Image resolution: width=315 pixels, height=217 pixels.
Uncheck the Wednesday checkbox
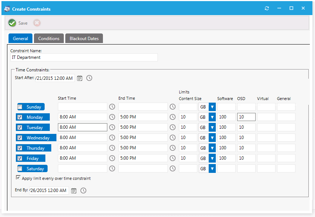point(20,138)
